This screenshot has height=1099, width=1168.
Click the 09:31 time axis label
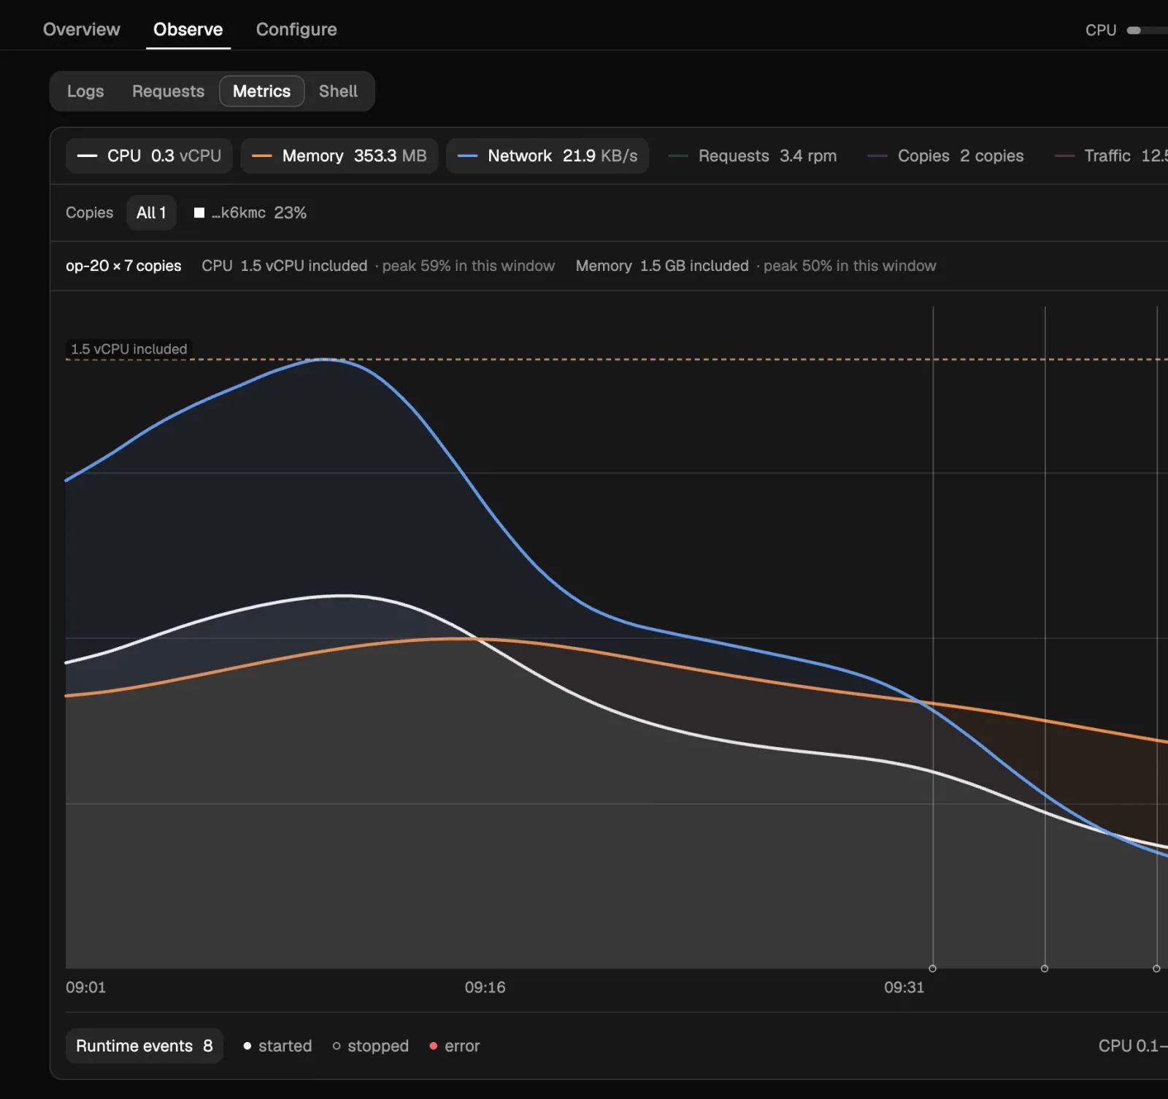[x=904, y=987]
